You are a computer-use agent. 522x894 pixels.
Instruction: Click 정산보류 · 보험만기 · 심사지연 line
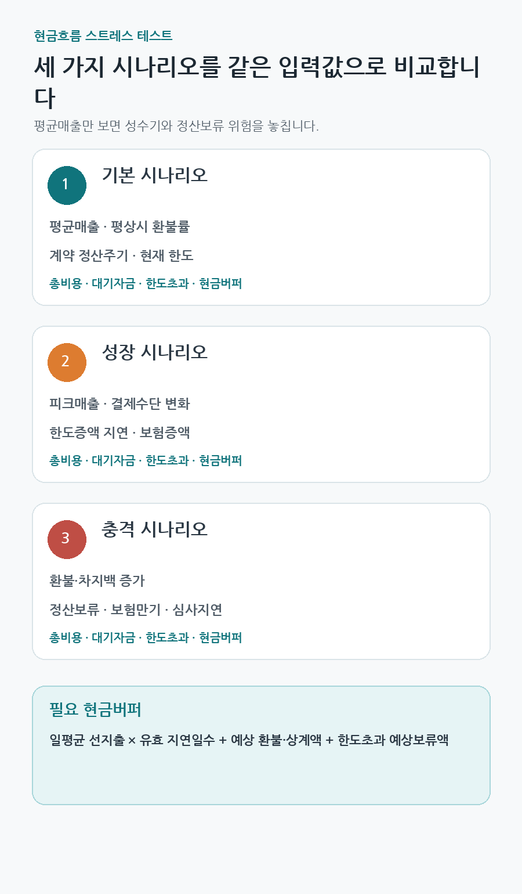pos(136,610)
